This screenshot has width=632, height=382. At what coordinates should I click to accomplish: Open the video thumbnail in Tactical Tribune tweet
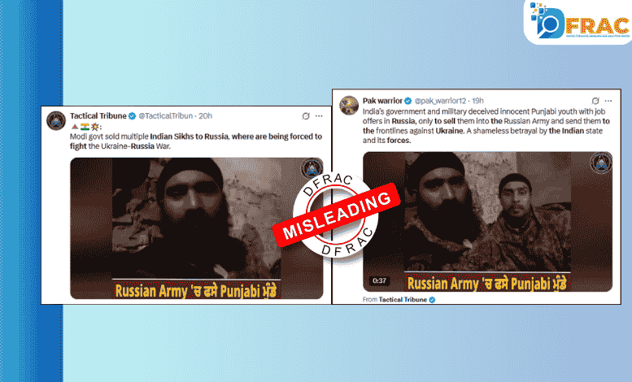(x=196, y=228)
